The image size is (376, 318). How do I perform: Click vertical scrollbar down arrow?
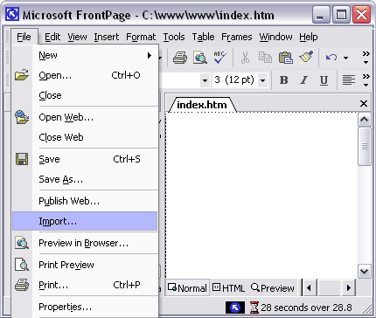[365, 272]
